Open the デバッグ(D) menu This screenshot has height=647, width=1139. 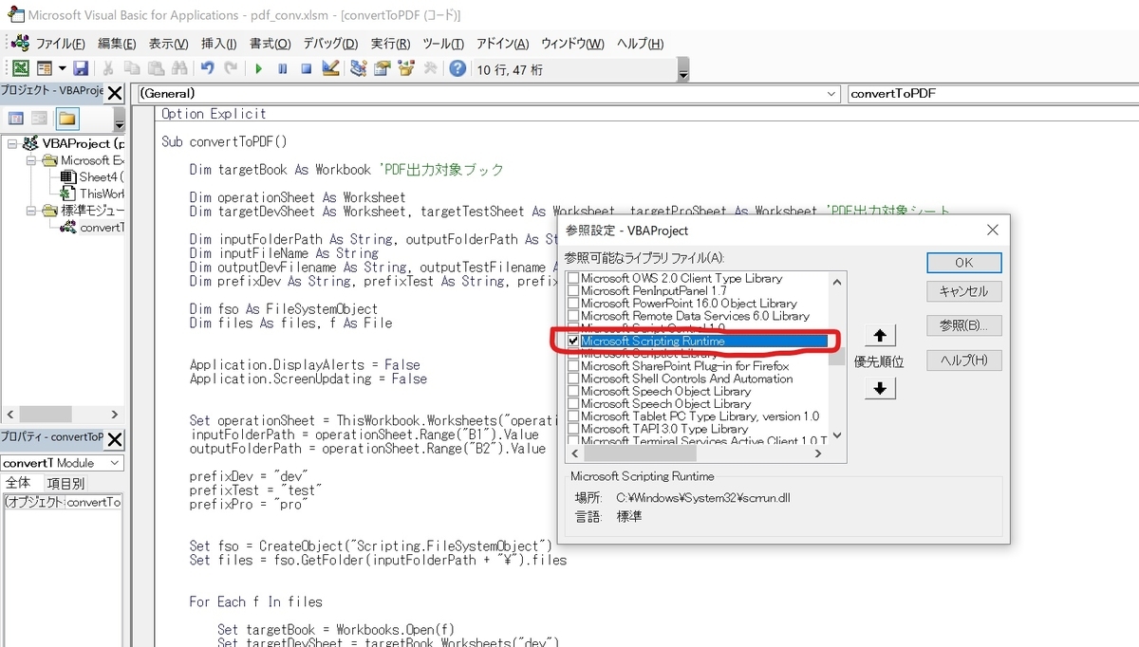330,44
